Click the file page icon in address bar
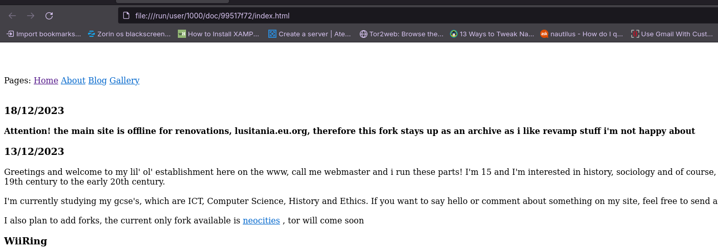This screenshot has height=250, width=718. point(127,16)
